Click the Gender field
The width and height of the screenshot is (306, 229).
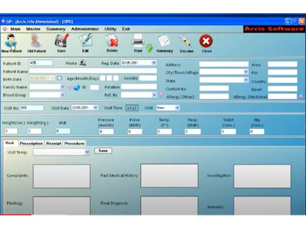[148, 78]
